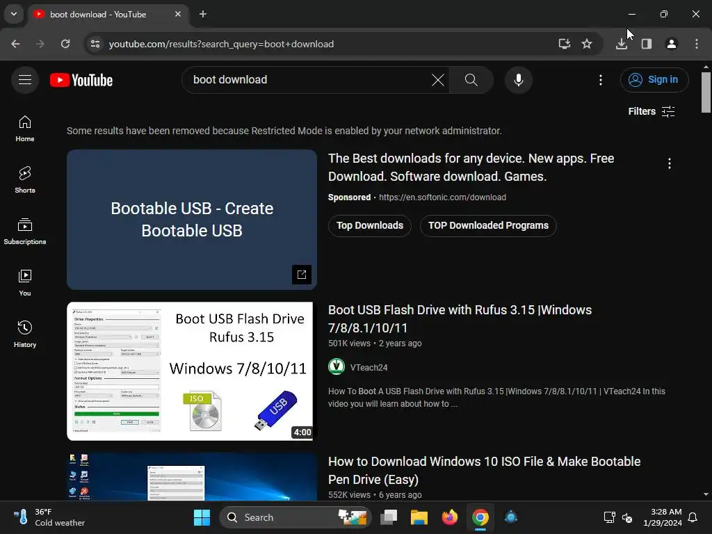Screen dimensions: 712x534
Task: Open History in the sidebar
Action: pos(25,334)
